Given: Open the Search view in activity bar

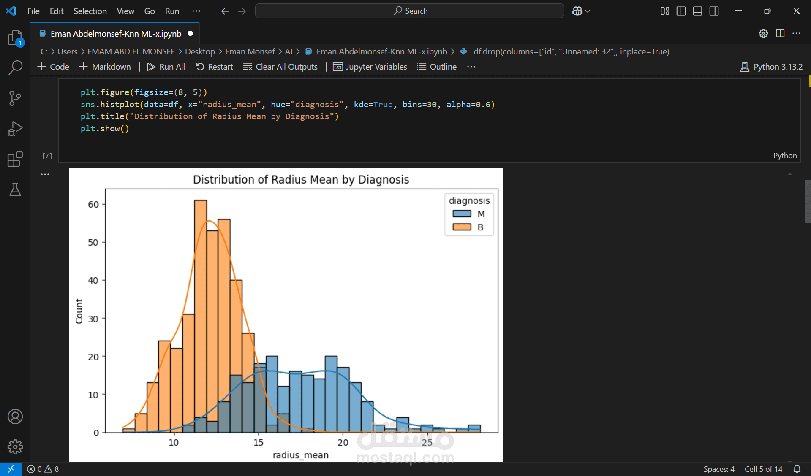Looking at the screenshot, I should click(15, 68).
